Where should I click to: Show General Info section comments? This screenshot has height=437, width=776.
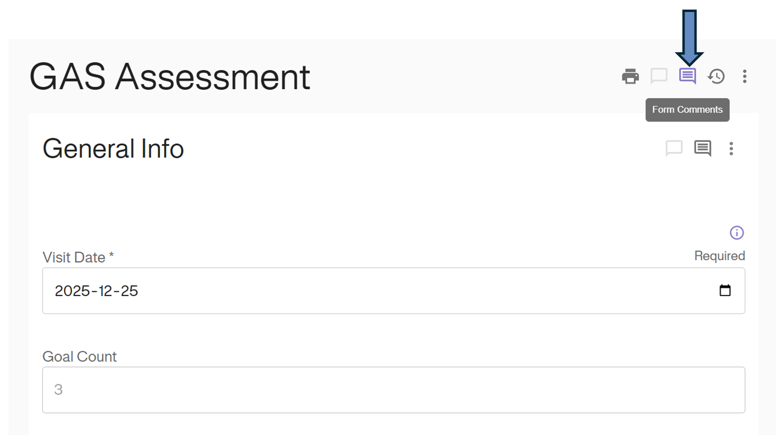pyautogui.click(x=702, y=148)
